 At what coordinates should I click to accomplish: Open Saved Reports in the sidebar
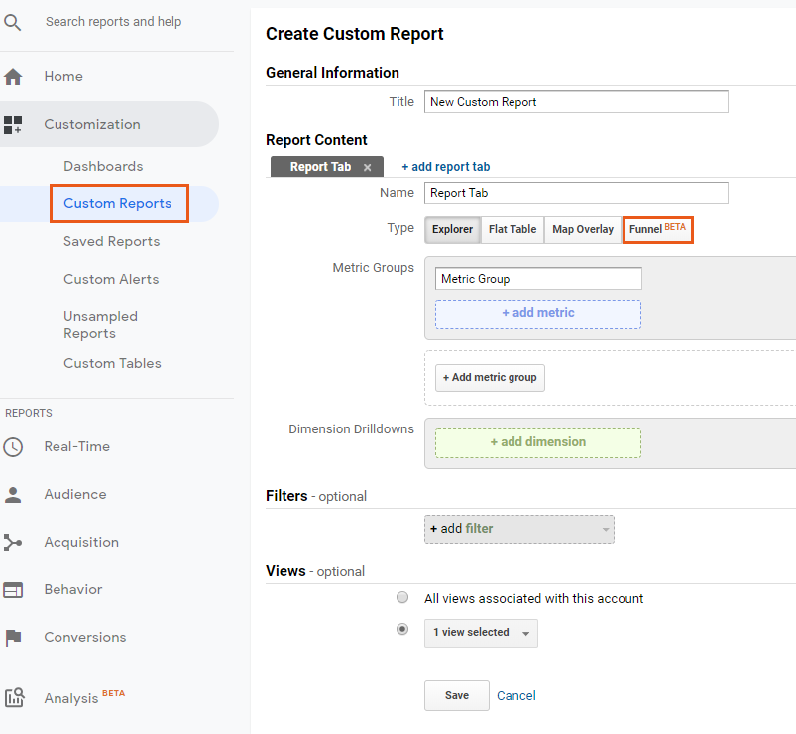point(112,241)
